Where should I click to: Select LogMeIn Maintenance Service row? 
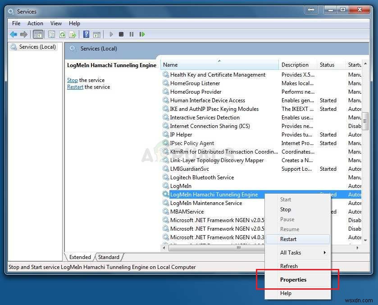click(x=214, y=203)
